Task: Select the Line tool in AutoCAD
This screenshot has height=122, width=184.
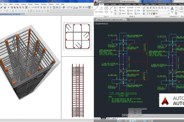Action: click(96, 10)
